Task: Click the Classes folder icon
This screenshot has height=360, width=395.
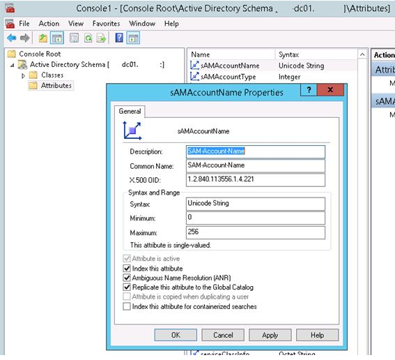Action: tap(33, 75)
